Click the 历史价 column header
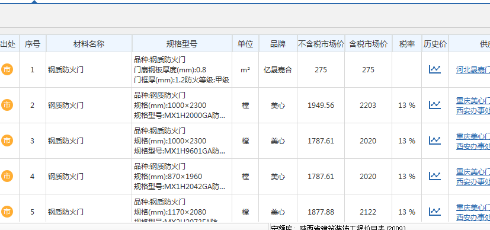 pyautogui.click(x=435, y=44)
